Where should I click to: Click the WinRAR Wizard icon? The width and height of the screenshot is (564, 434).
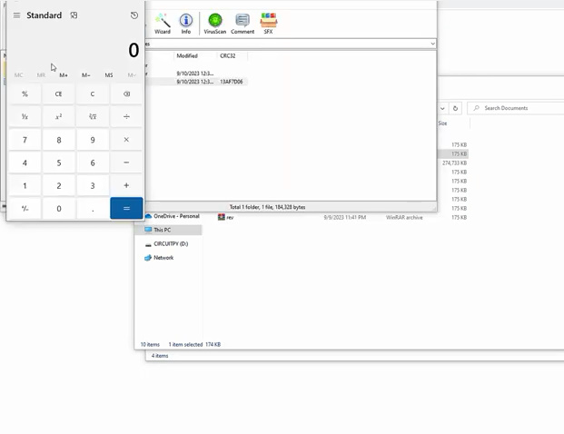[163, 23]
